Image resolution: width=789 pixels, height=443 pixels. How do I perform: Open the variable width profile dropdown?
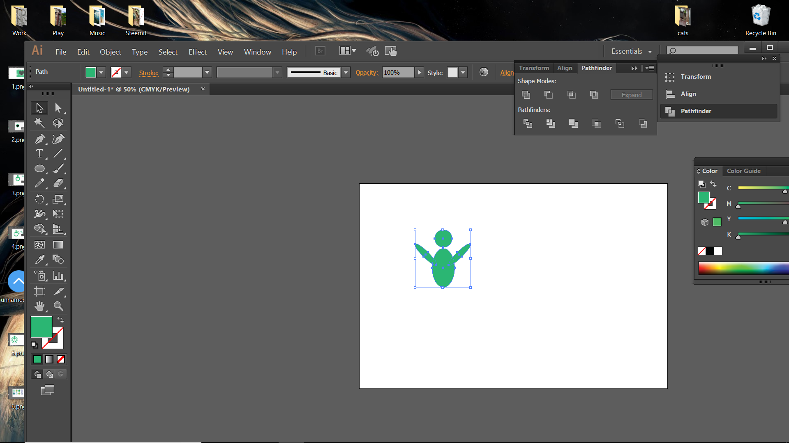pyautogui.click(x=277, y=73)
